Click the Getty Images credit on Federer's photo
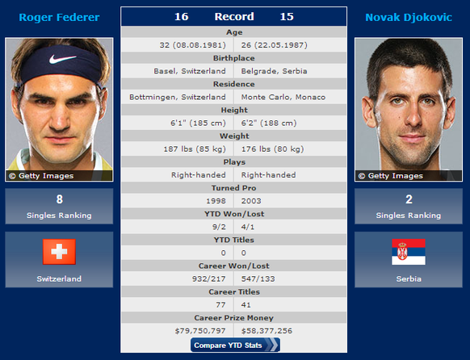 click(41, 176)
